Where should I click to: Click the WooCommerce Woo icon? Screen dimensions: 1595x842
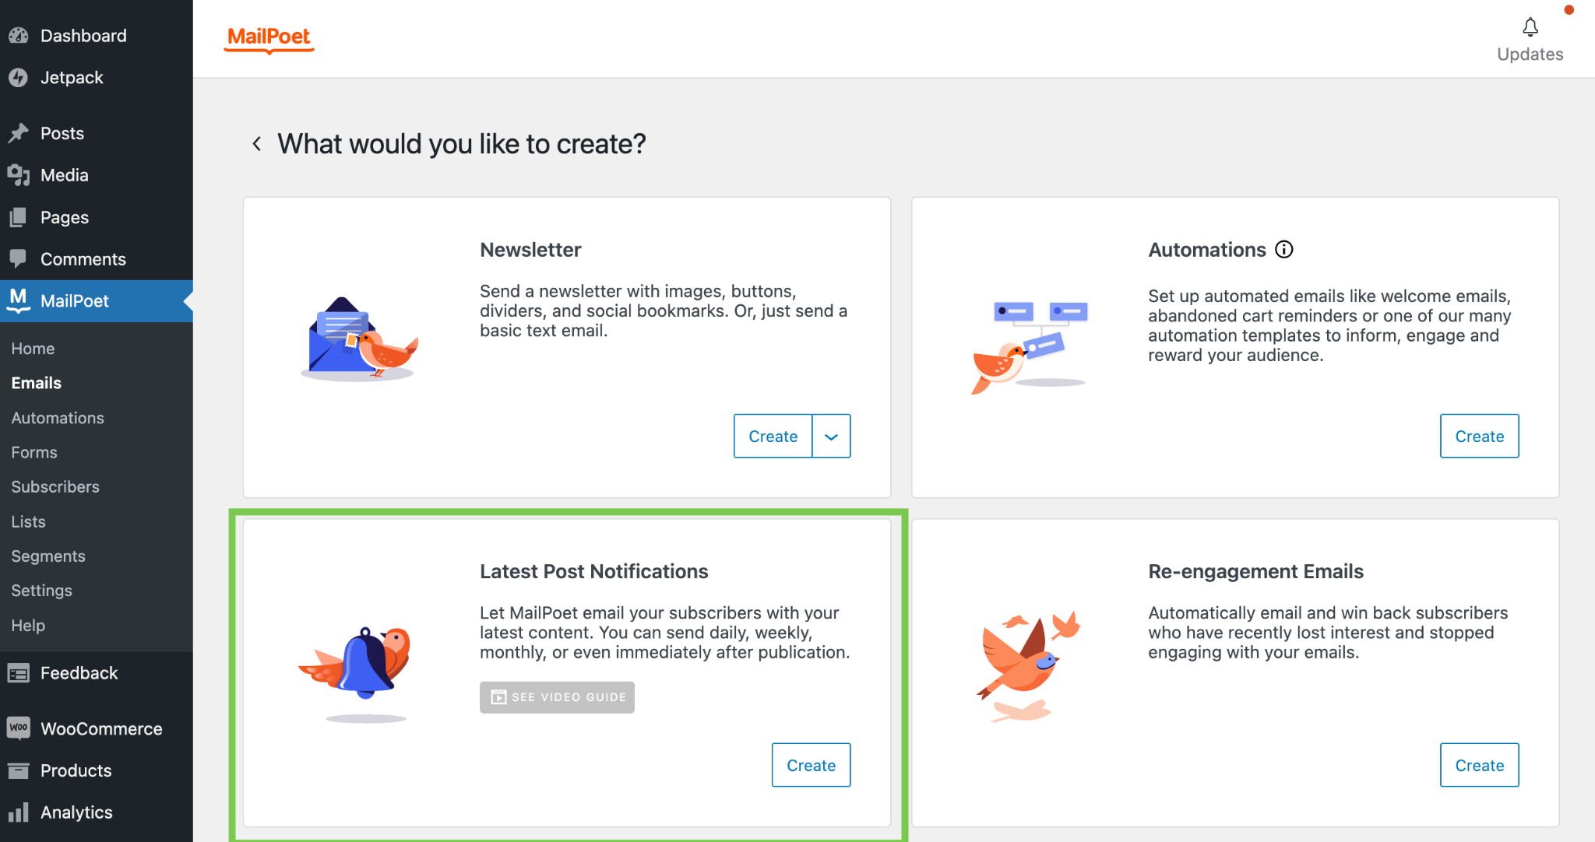(x=19, y=728)
